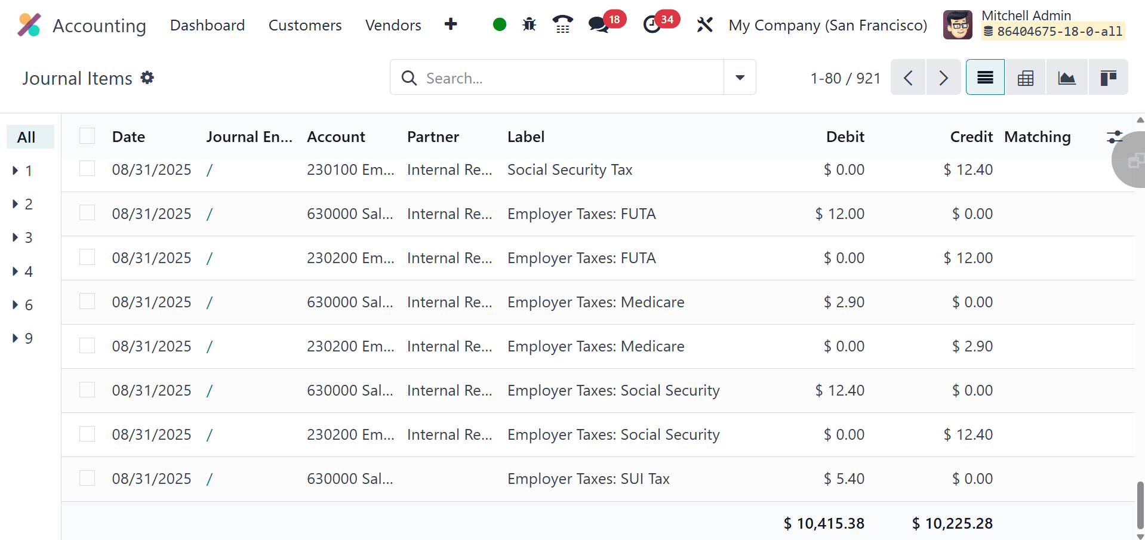The width and height of the screenshot is (1145, 540).
Task: Sort by the Partner column header
Action: tap(433, 137)
